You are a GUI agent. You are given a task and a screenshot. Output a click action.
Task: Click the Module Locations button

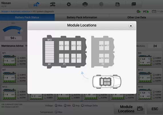[x=129, y=109]
